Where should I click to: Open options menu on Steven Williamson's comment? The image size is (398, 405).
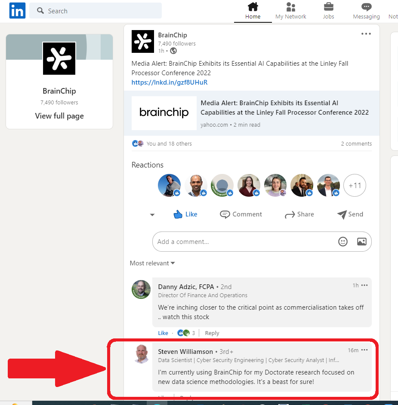(364, 350)
